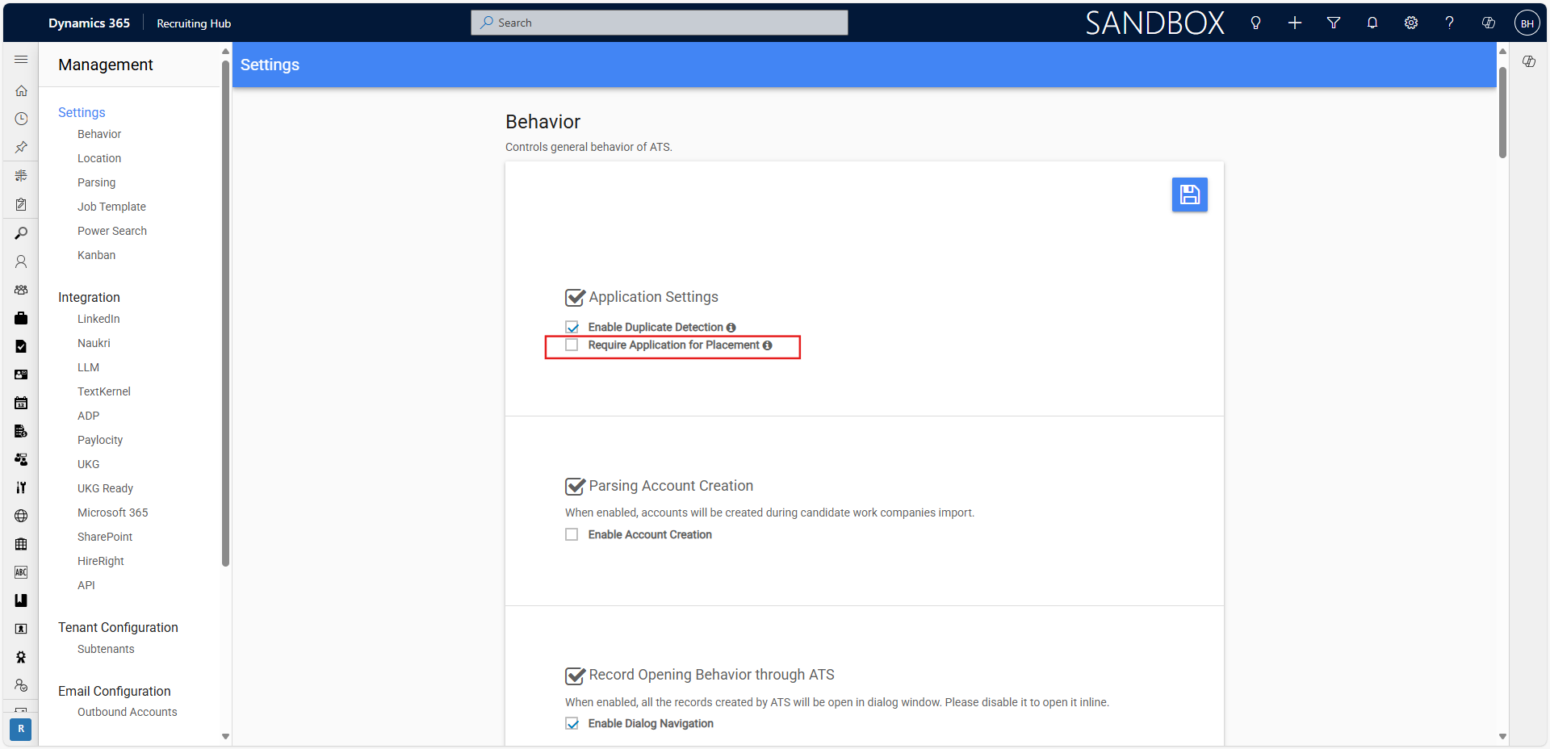Open the checked document sidebar icon
This screenshot has width=1550, height=749.
click(x=21, y=346)
